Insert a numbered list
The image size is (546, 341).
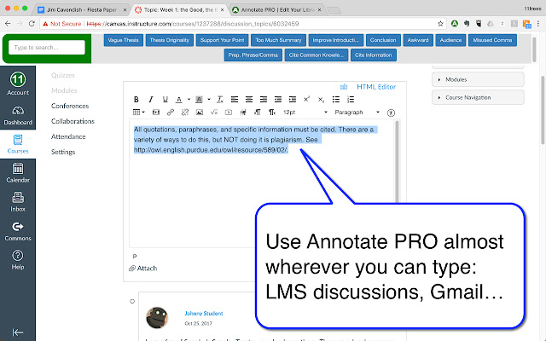coord(351,100)
